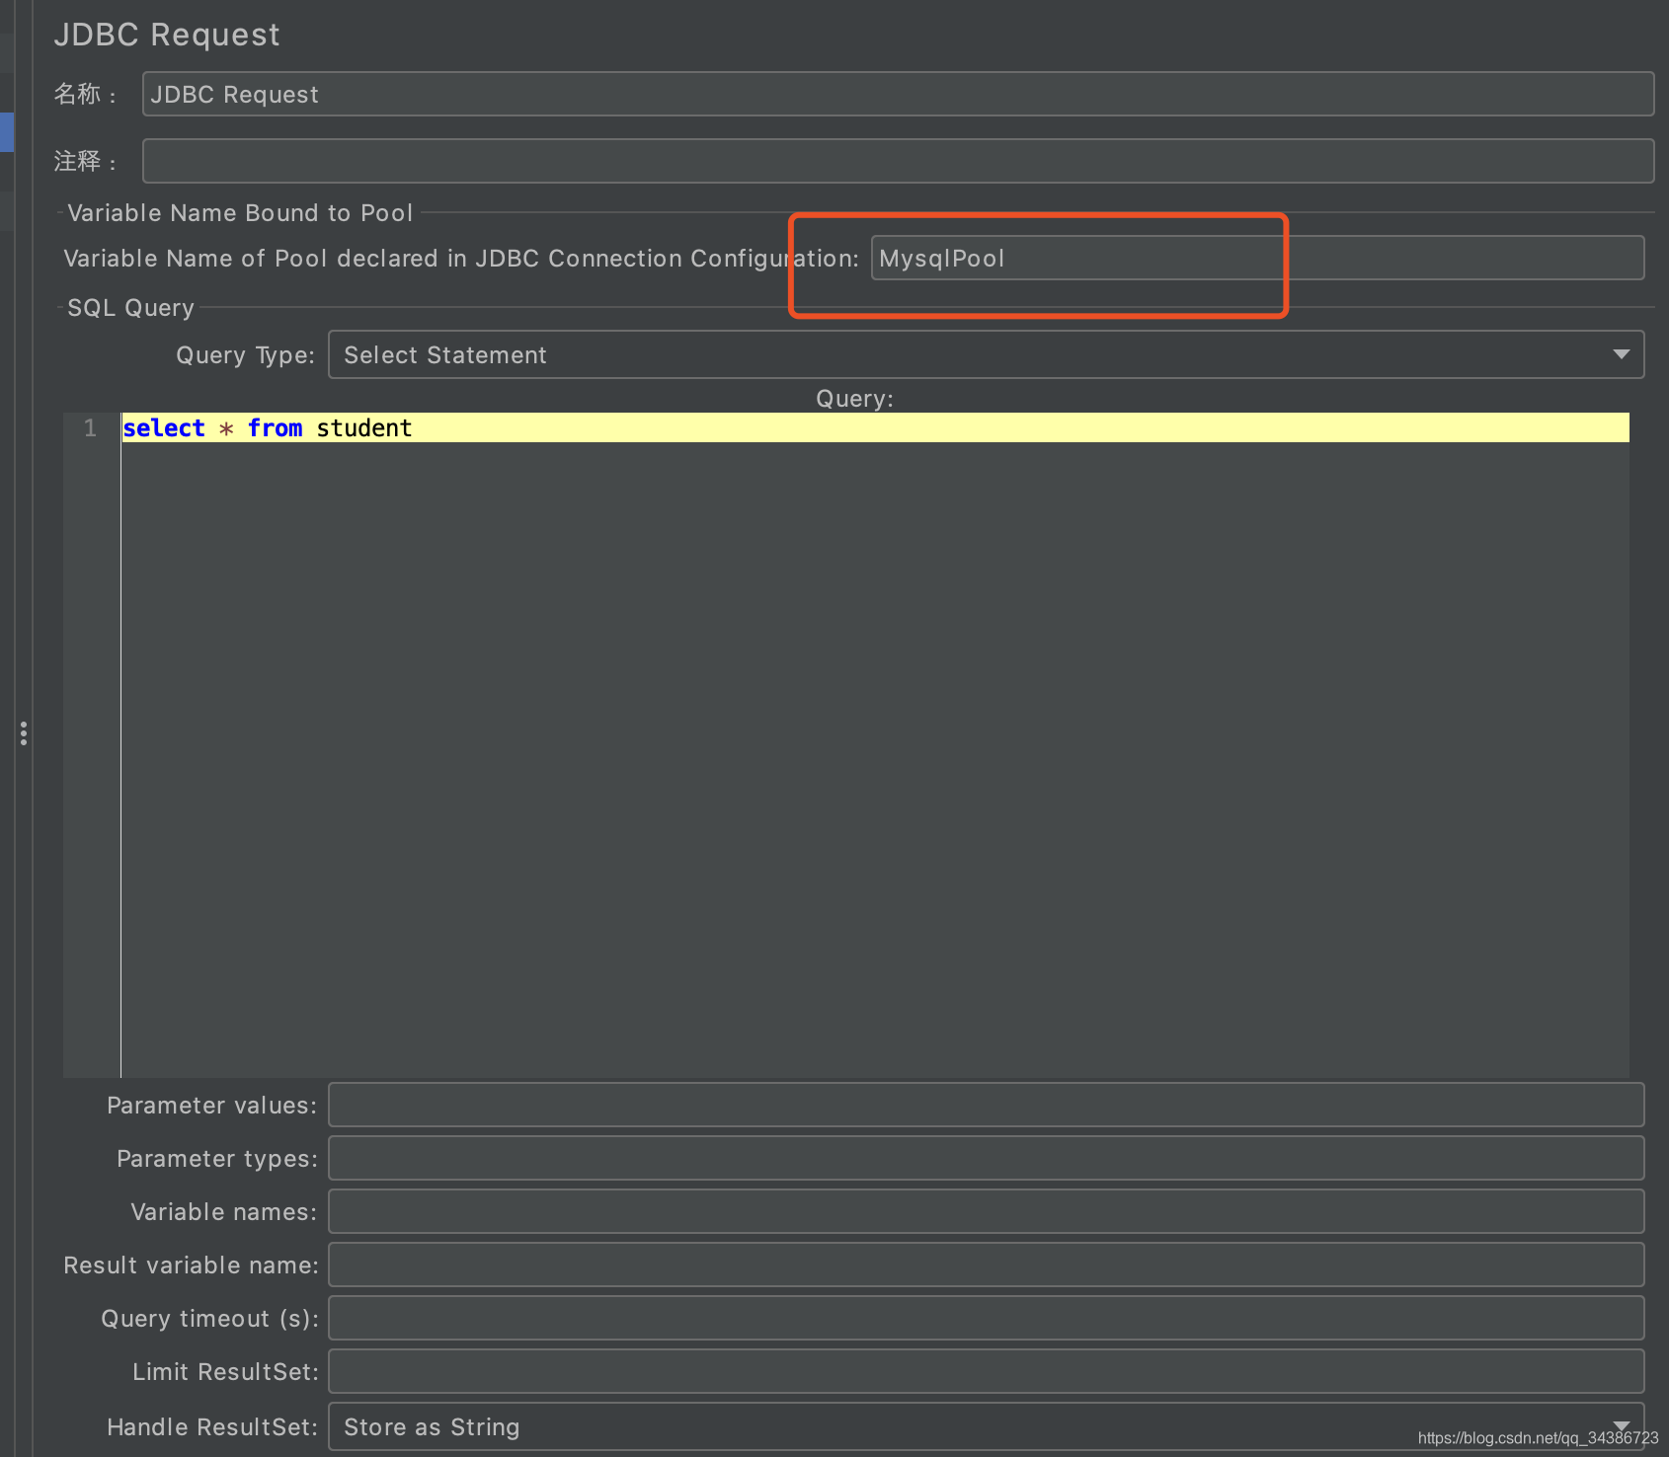Click the SQL query line 'select * from student'
This screenshot has height=1457, width=1669.
(x=875, y=427)
